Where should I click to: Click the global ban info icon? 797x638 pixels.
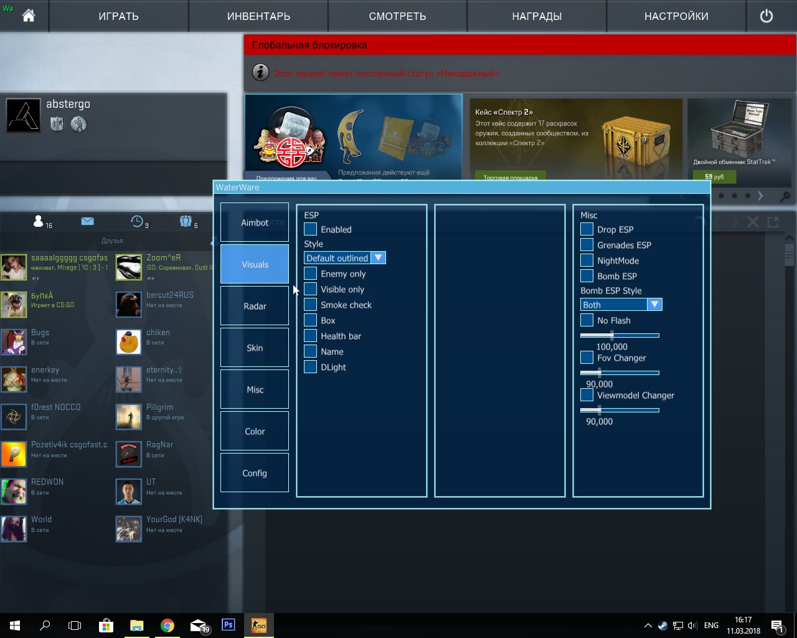coord(260,72)
